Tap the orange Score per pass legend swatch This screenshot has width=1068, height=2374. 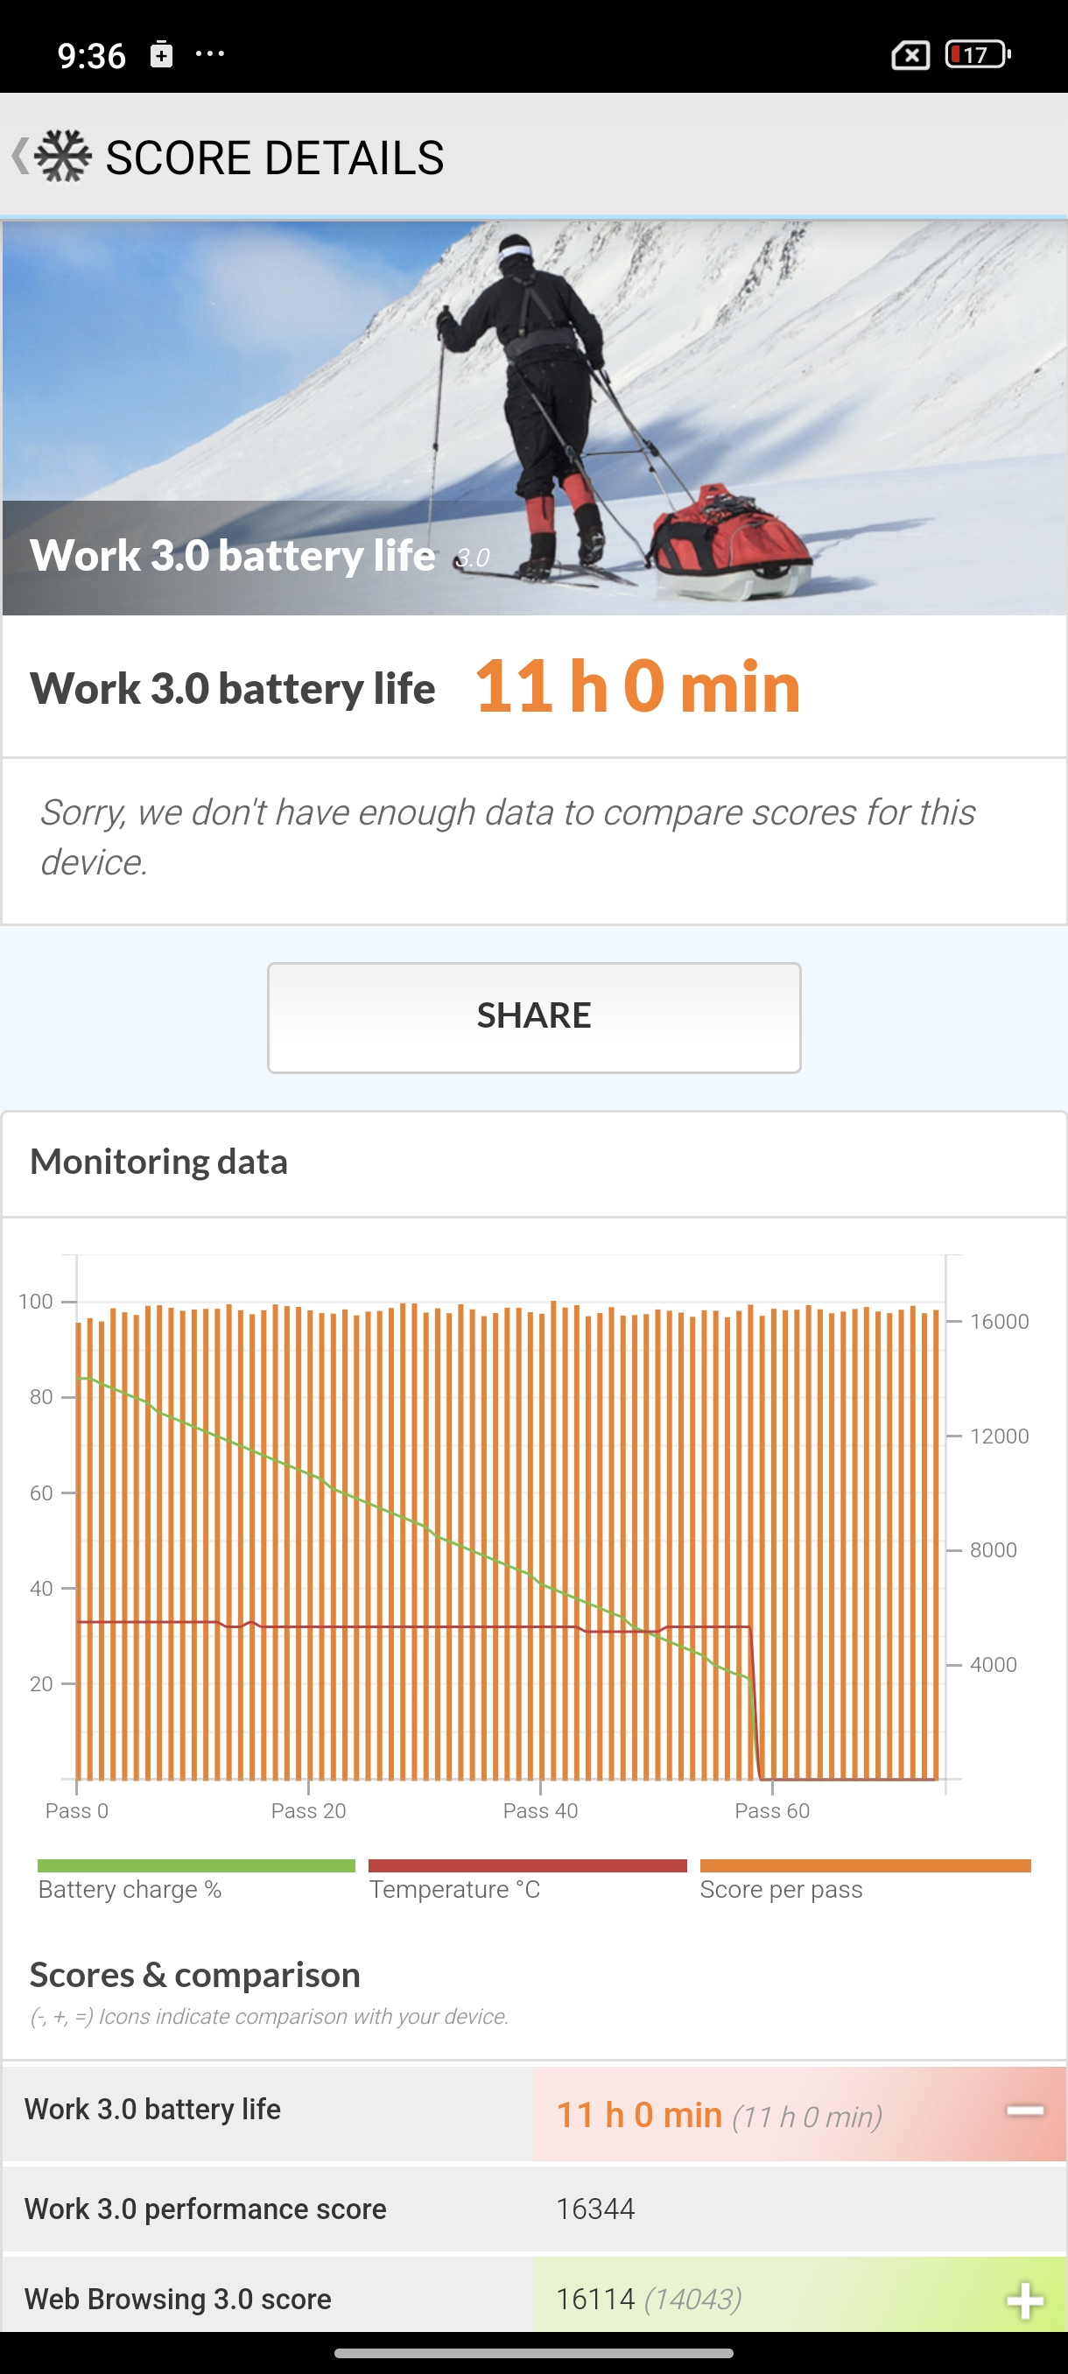point(864,1866)
